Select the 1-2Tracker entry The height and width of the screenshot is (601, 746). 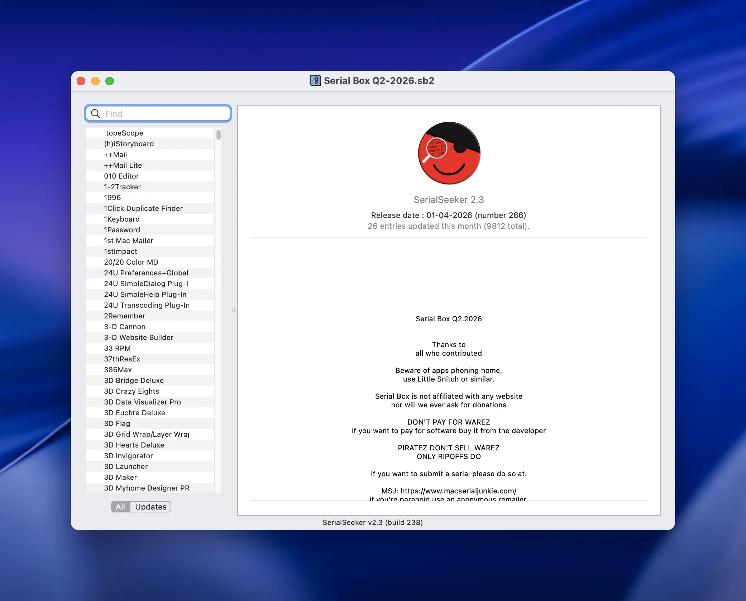(150, 187)
